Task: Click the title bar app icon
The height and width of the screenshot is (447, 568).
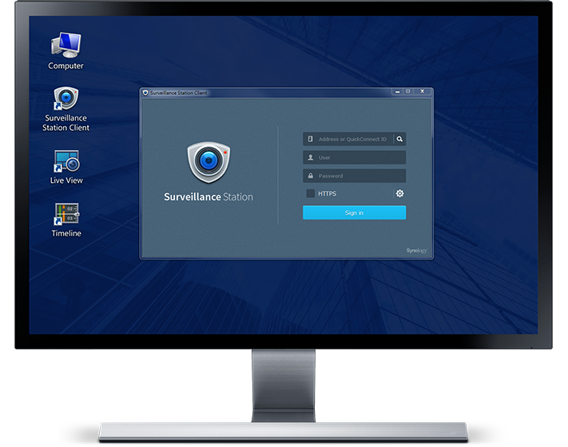Action: click(x=145, y=93)
